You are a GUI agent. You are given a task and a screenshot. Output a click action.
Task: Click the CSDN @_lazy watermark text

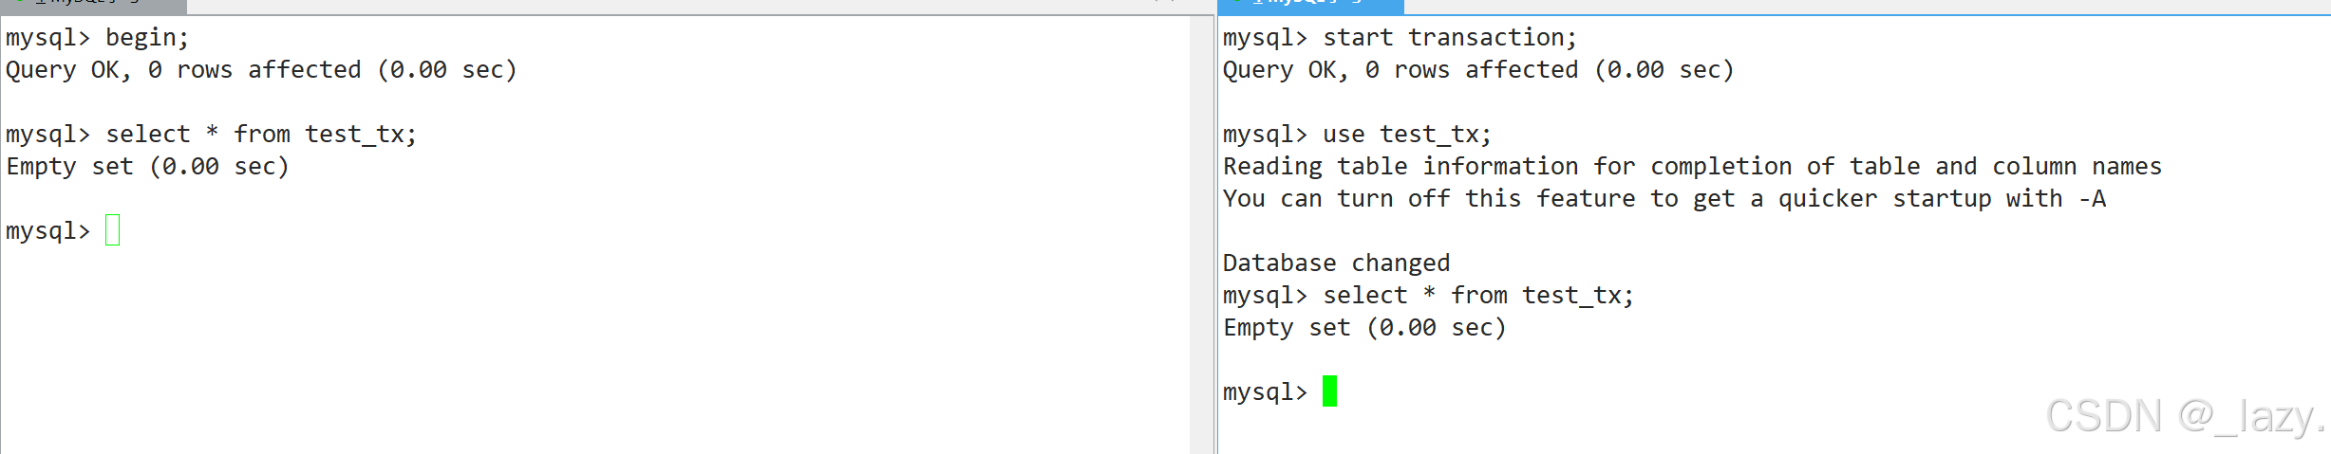pos(2186,416)
